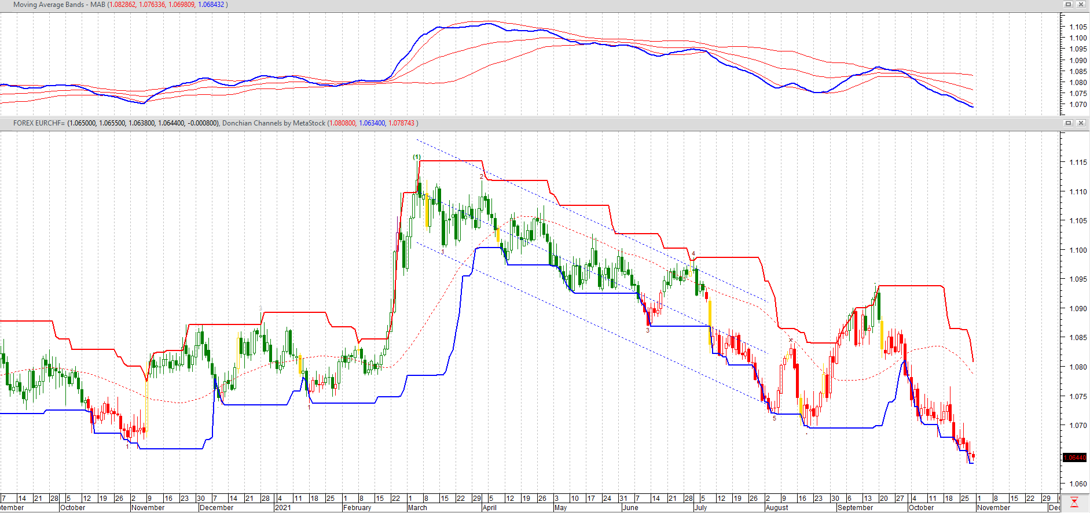Click the wave 5 label in August

click(775, 418)
